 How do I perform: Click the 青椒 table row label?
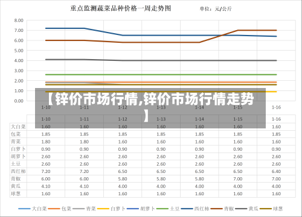16,179
